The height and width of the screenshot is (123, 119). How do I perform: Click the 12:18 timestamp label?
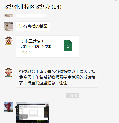click(72, 95)
